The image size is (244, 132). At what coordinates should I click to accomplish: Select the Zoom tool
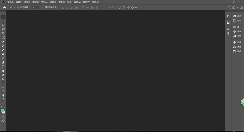point(3,99)
